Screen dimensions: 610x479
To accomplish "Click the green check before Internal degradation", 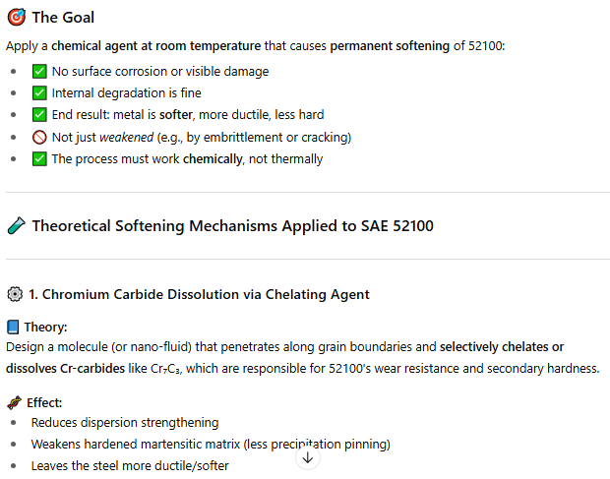I will click(39, 93).
